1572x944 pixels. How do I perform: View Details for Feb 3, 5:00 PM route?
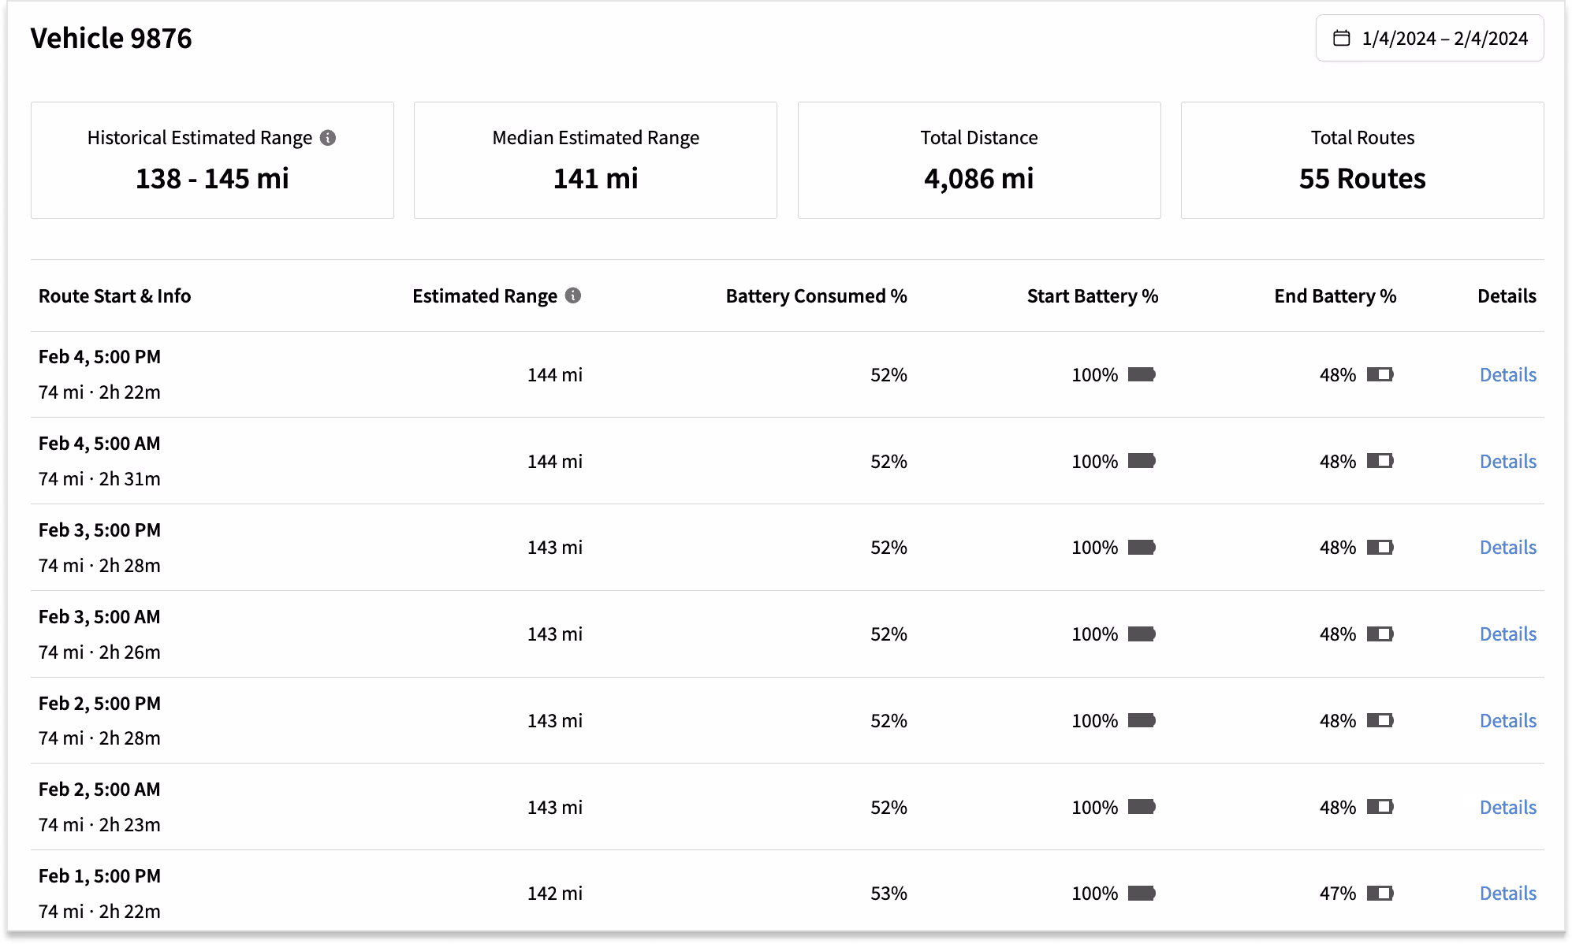point(1507,547)
